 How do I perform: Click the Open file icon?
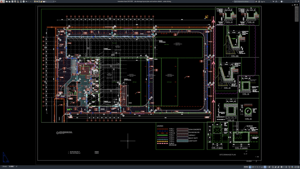[x=9, y=2]
